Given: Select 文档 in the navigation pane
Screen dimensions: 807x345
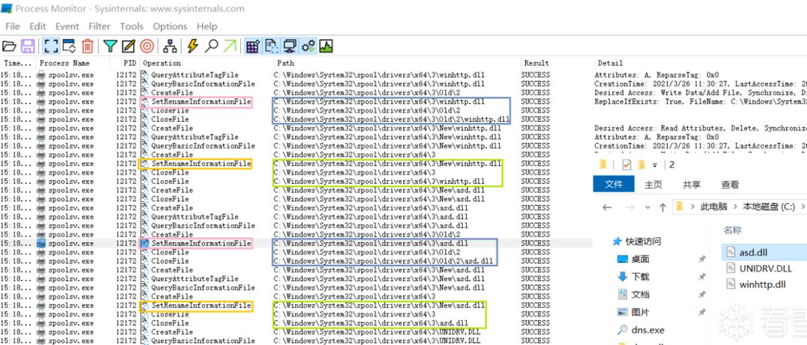Looking at the screenshot, I should (640, 294).
